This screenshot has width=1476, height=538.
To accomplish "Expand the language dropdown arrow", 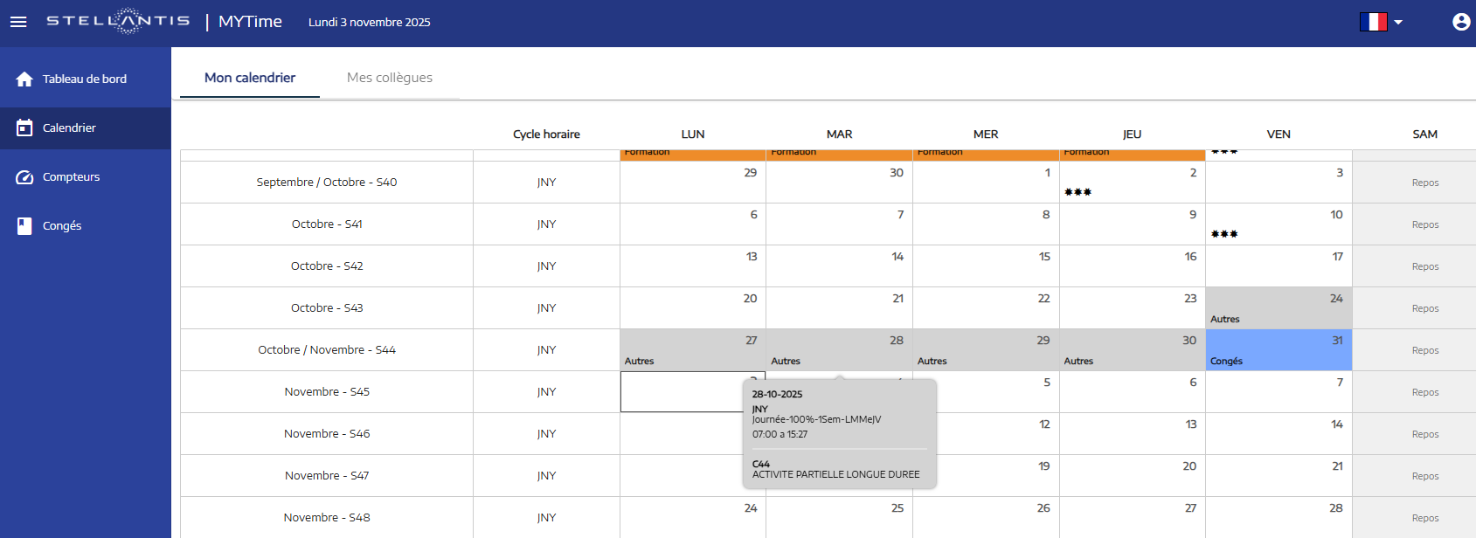I will [1398, 23].
